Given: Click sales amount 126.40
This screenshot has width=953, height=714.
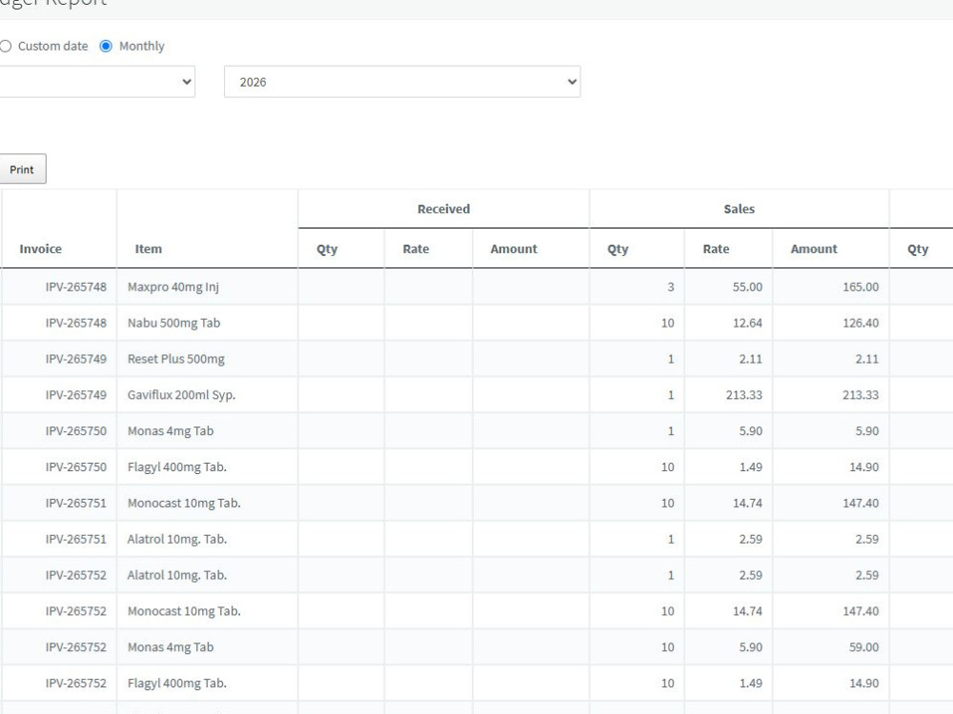Looking at the screenshot, I should coord(861,323).
